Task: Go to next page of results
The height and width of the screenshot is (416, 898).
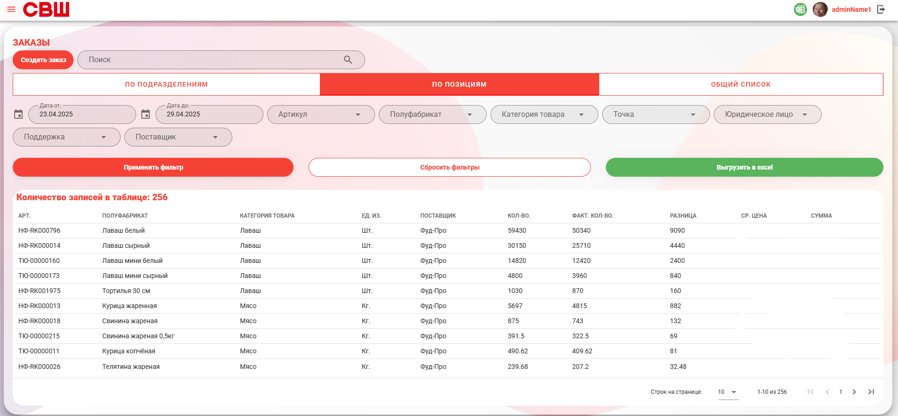Action: [x=854, y=392]
